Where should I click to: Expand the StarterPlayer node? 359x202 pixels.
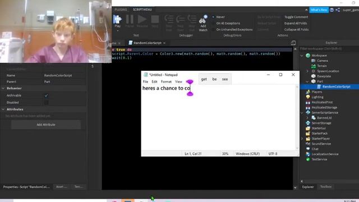pos(302,139)
